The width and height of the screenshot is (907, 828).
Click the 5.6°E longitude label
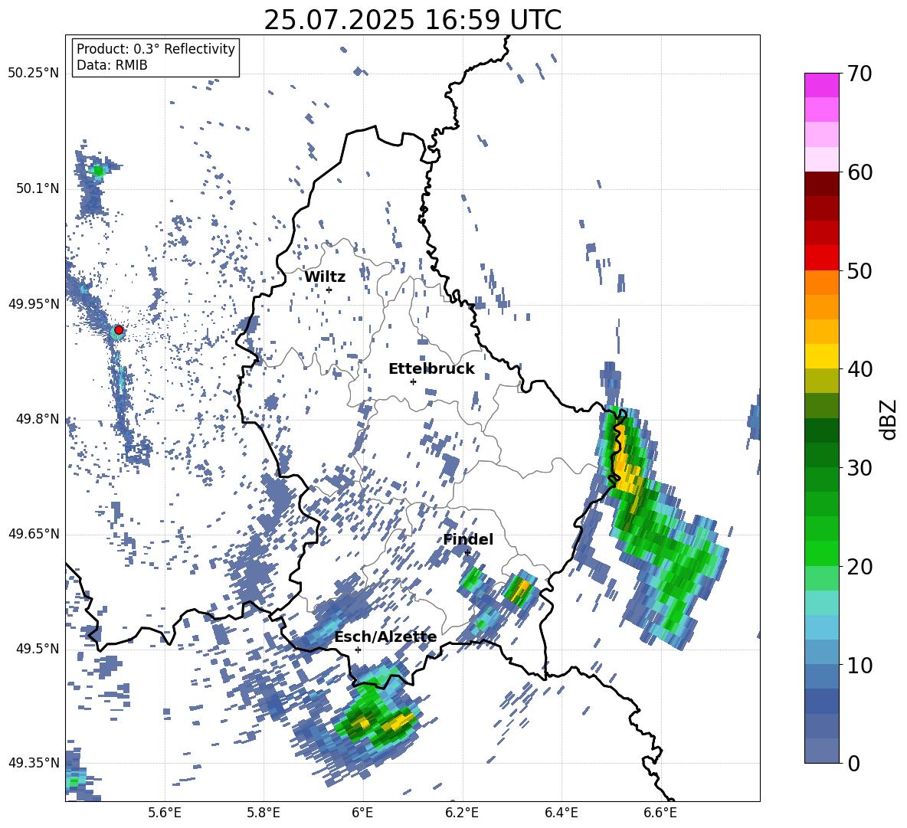pos(165,813)
